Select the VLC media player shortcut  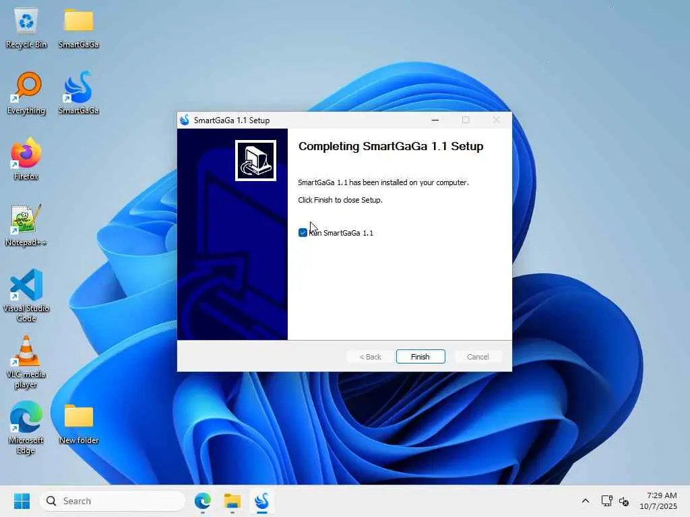(26, 361)
